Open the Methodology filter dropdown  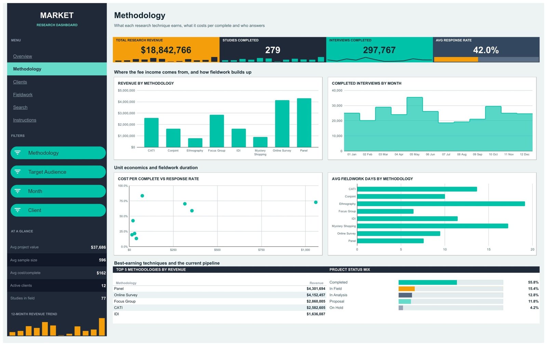tap(58, 153)
